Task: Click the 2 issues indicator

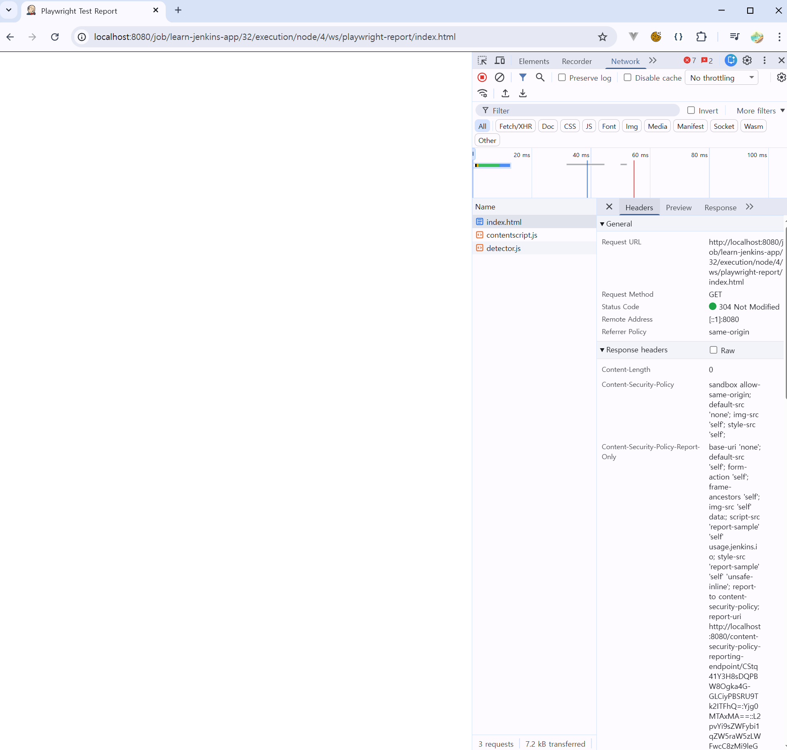Action: (x=707, y=61)
